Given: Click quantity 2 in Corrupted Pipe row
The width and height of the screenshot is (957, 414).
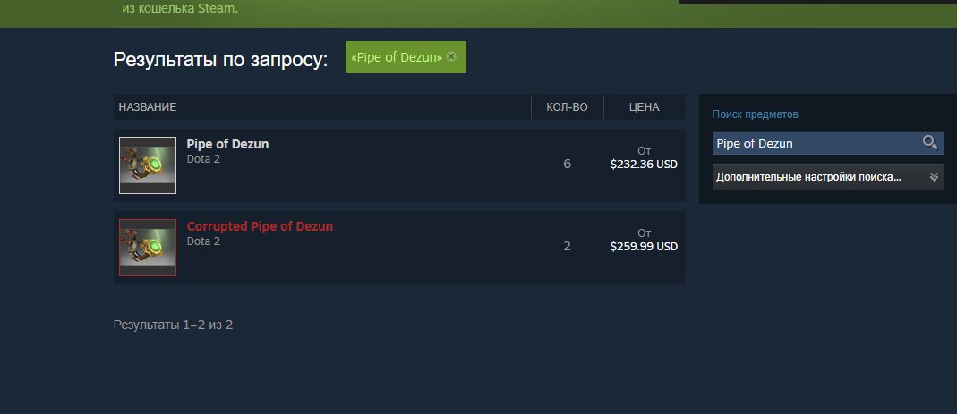Looking at the screenshot, I should click(567, 247).
